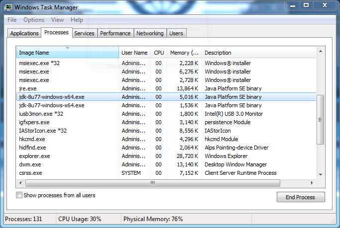Click the Alps Pointing-device Driver description

(236, 148)
